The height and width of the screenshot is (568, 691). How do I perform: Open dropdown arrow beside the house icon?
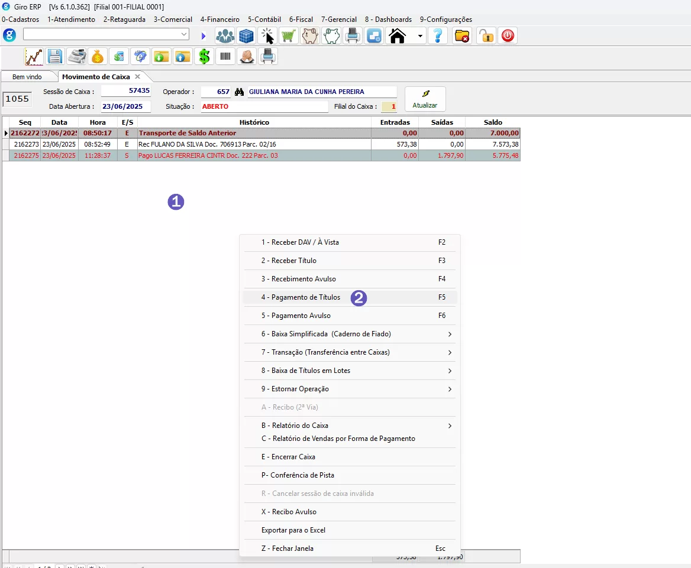420,36
